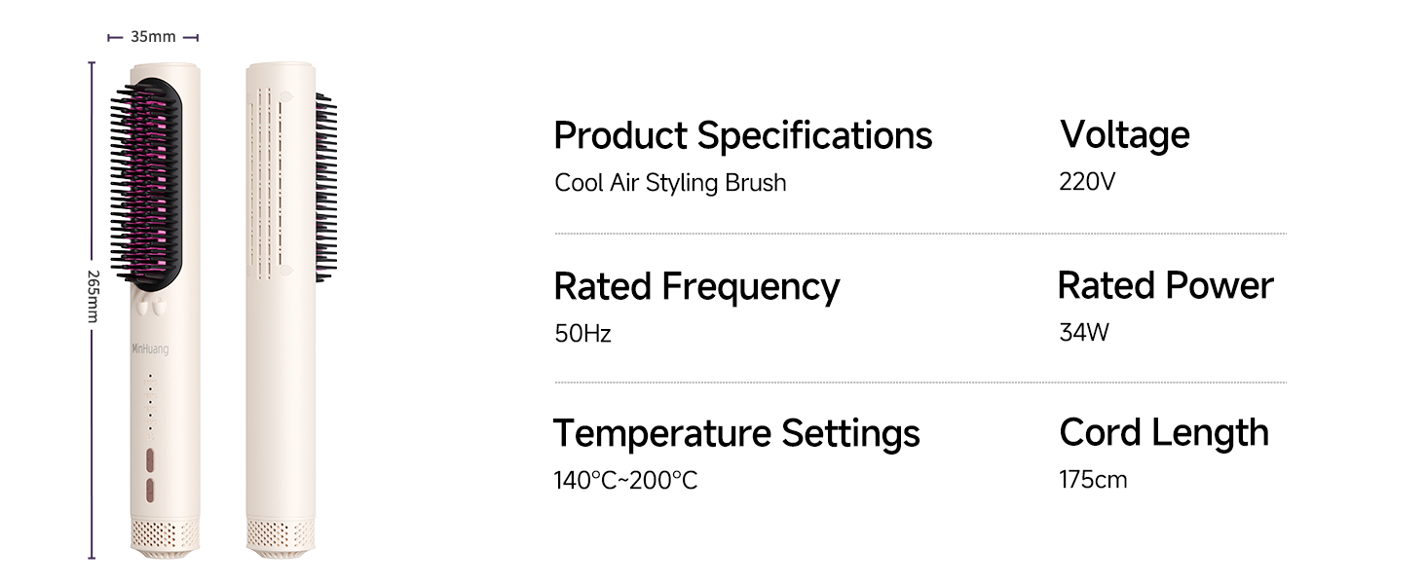Click the 220V voltage value

pyautogui.click(x=1086, y=182)
